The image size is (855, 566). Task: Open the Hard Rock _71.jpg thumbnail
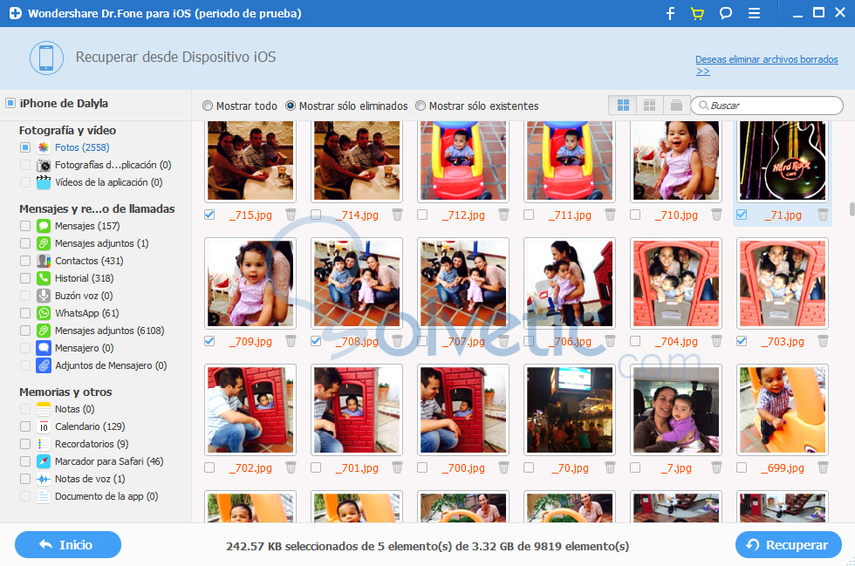[782, 160]
